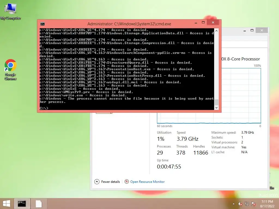Image resolution: width=279 pixels, height=209 pixels.
Task: Click the L1 cache N/A value
Action: pyautogui.click(x=244, y=152)
